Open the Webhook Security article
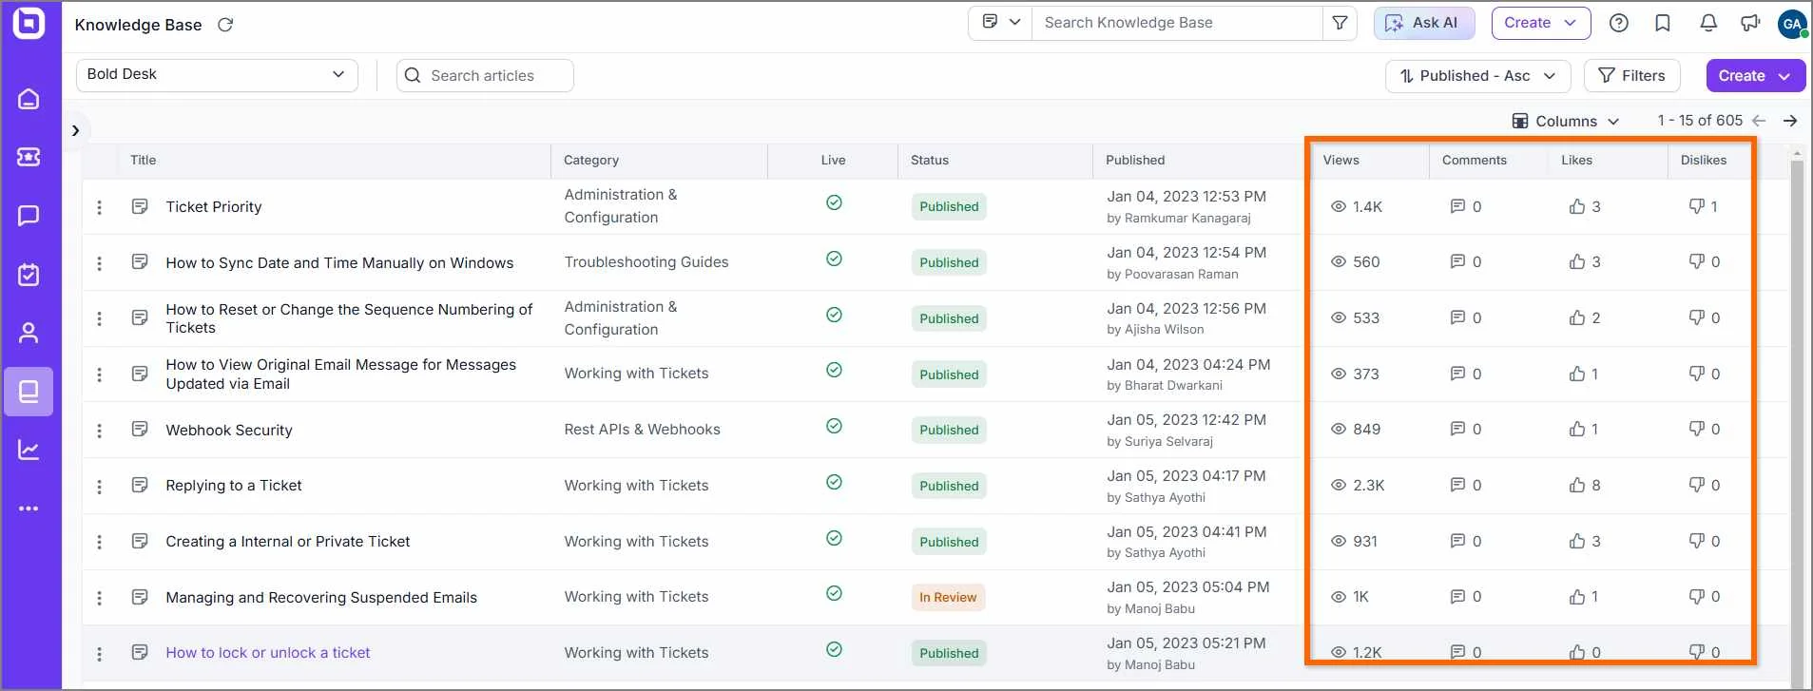The height and width of the screenshot is (691, 1813). click(229, 431)
